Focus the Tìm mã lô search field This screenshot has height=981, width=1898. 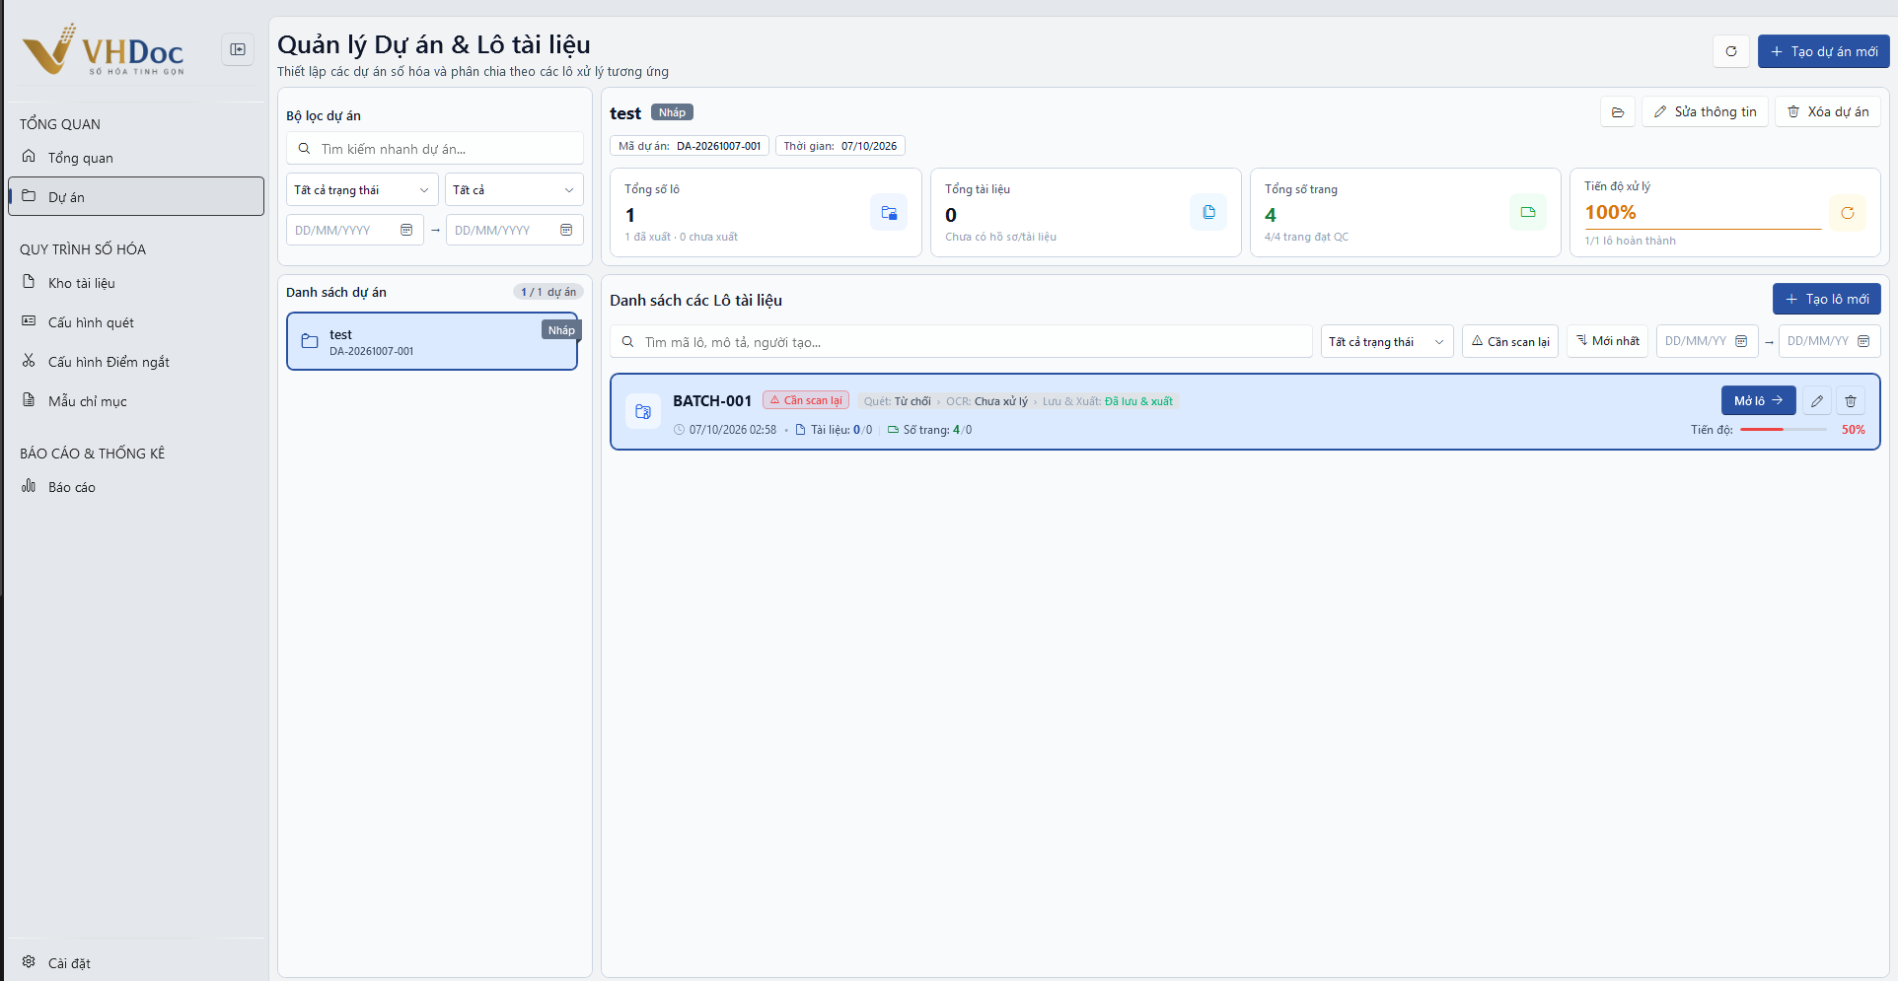point(961,341)
